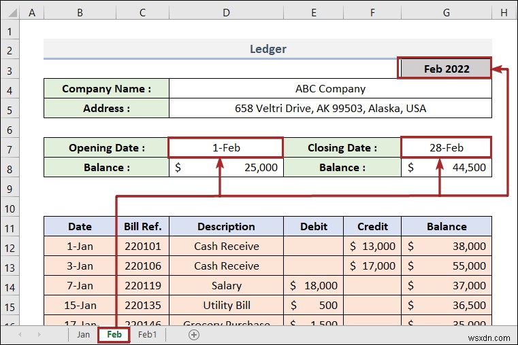Select the $13,000 credit cell

372,246
